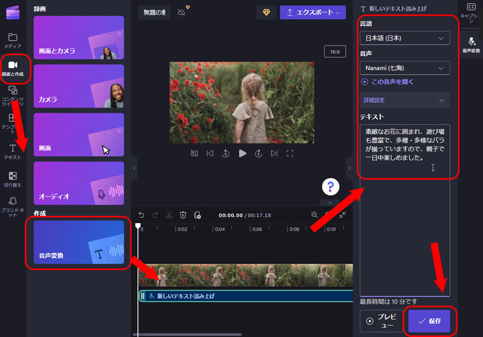Click the project title field 無題の
Screen dimensions: 483x337
155,12
